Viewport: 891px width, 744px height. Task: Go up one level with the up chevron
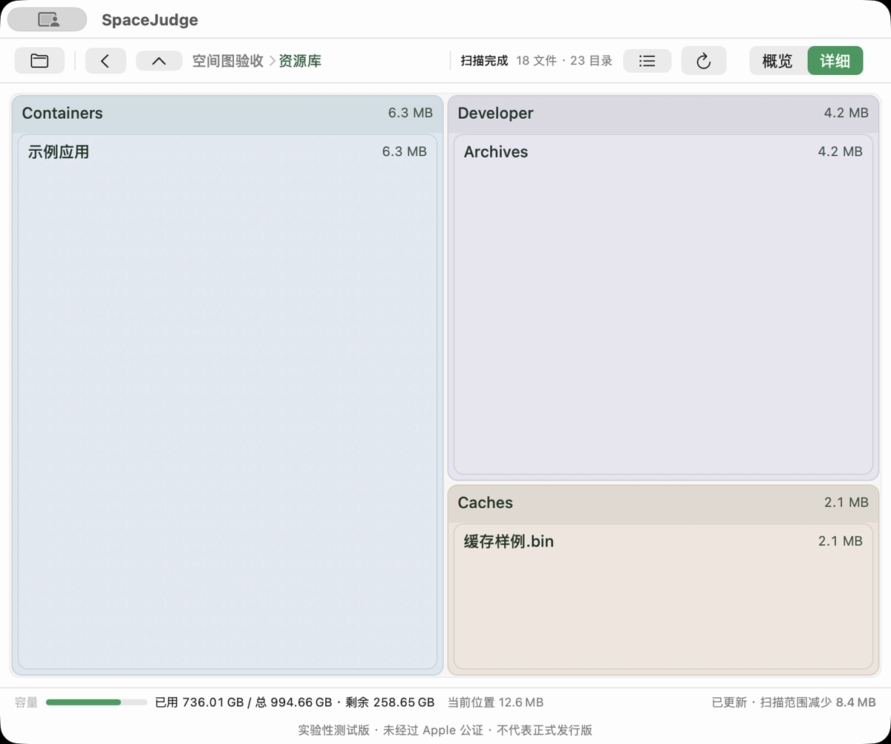pos(159,61)
